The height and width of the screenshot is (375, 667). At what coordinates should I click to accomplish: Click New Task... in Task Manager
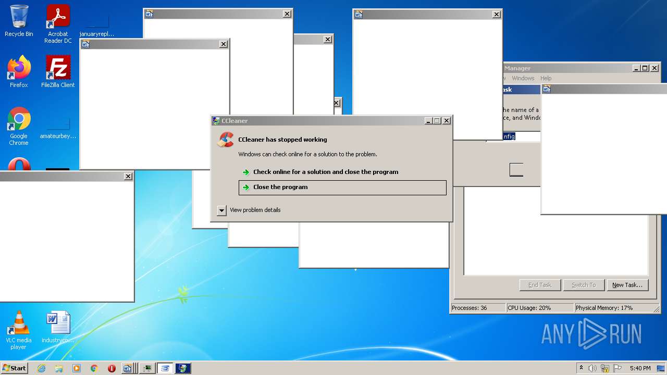point(627,285)
